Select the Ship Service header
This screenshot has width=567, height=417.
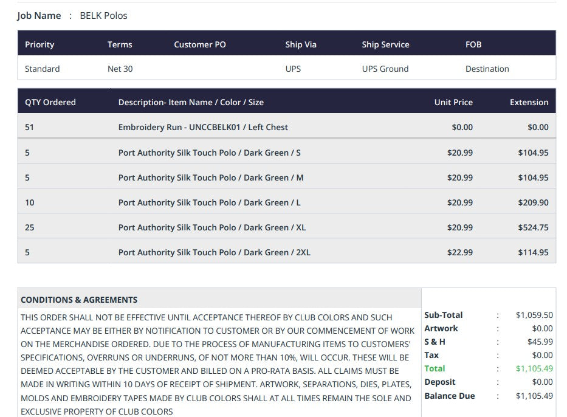click(385, 44)
